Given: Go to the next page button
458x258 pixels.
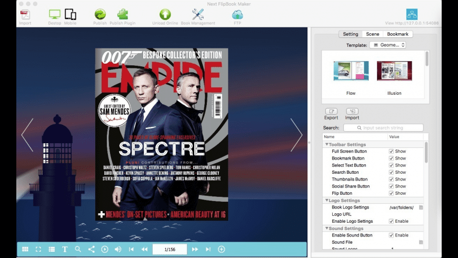Looking at the screenshot, I should pos(195,249).
